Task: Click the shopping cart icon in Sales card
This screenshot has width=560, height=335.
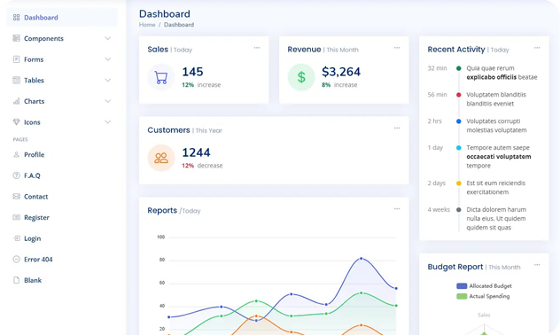Action: [161, 77]
